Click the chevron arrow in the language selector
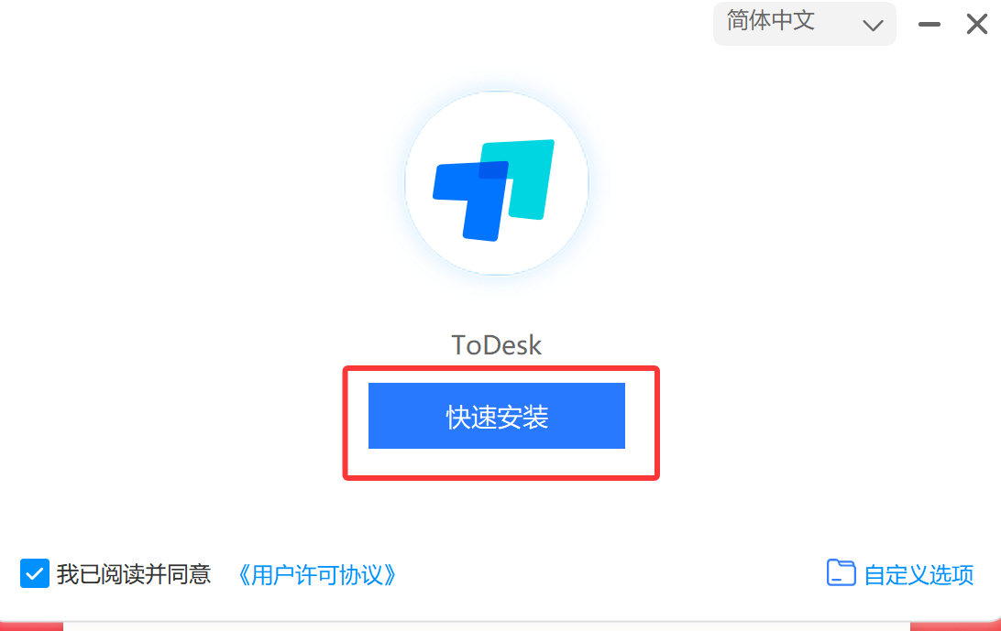The width and height of the screenshot is (1001, 631). point(873,26)
